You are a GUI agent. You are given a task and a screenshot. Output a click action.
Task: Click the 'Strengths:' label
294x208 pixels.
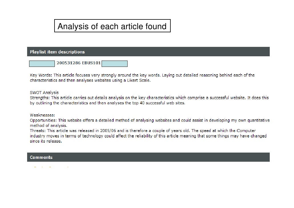40,98
